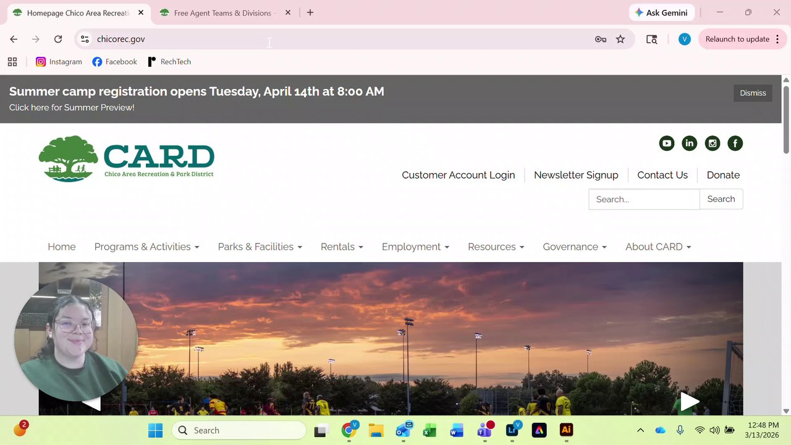
Task: Expand the Governance menu
Action: [x=575, y=247]
